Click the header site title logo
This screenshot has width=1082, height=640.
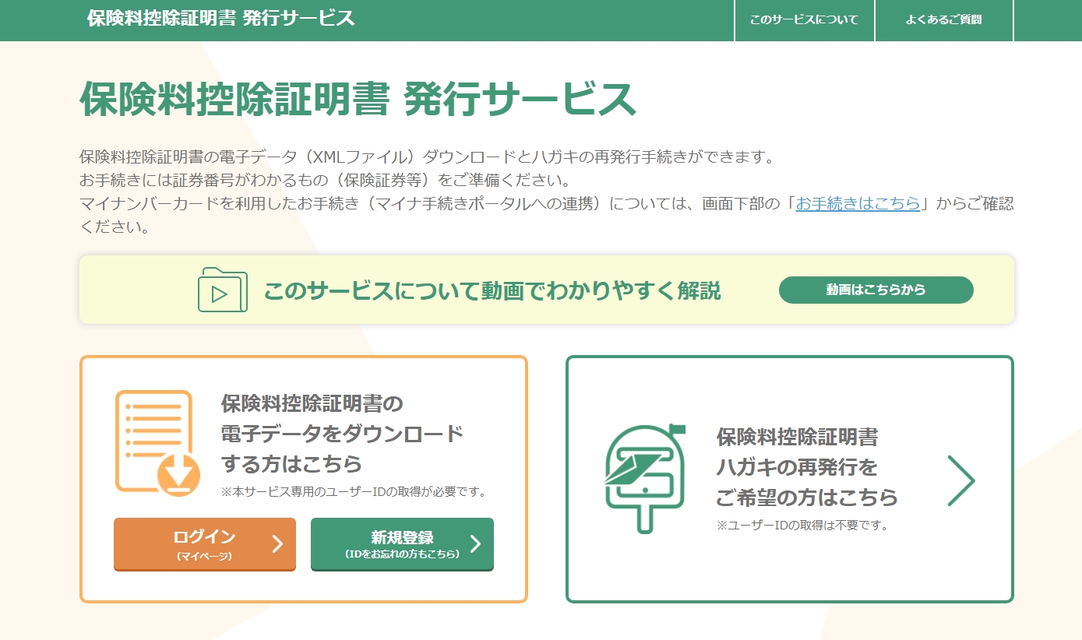click(x=220, y=19)
